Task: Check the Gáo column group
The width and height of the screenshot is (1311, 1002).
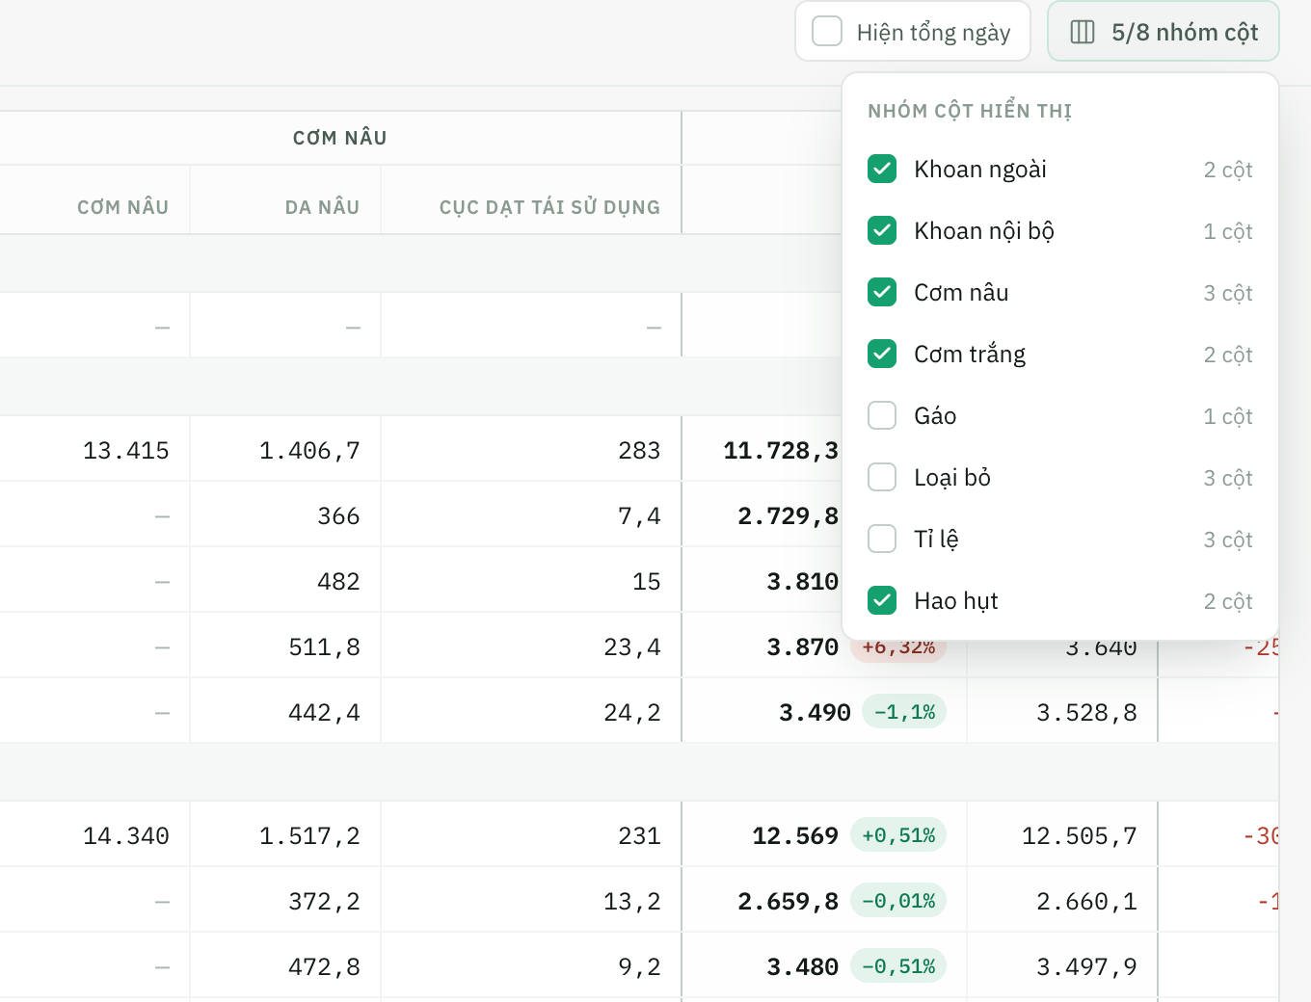Action: tap(882, 415)
